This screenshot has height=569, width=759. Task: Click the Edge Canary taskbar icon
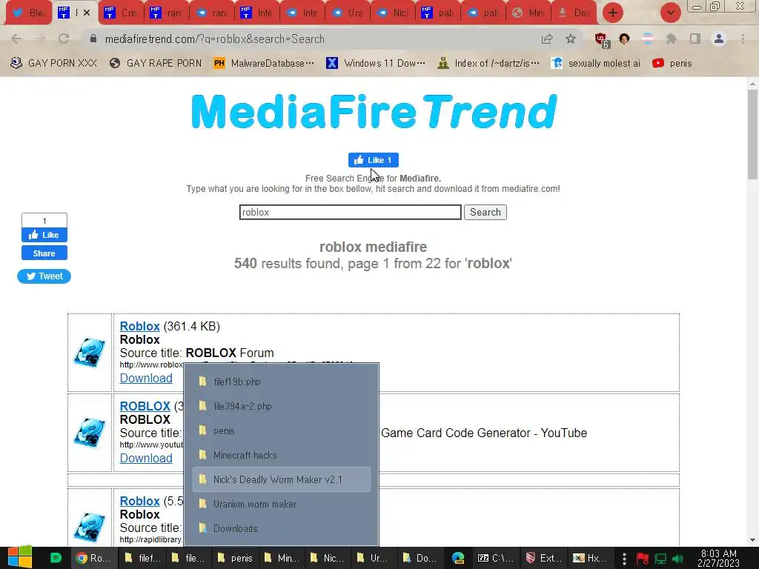tap(458, 558)
